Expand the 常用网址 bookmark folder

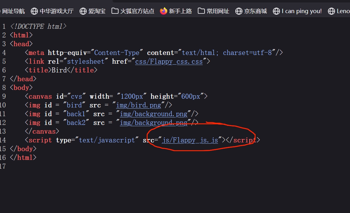[x=214, y=11]
